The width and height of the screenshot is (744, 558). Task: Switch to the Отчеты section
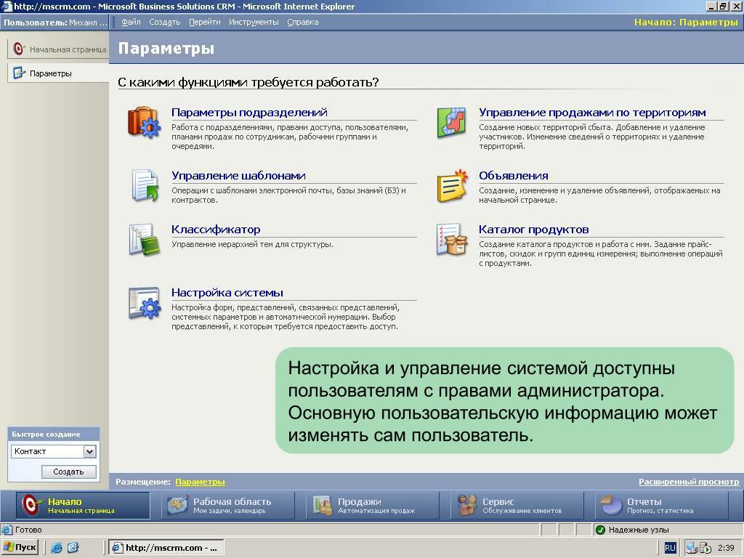pos(662,506)
